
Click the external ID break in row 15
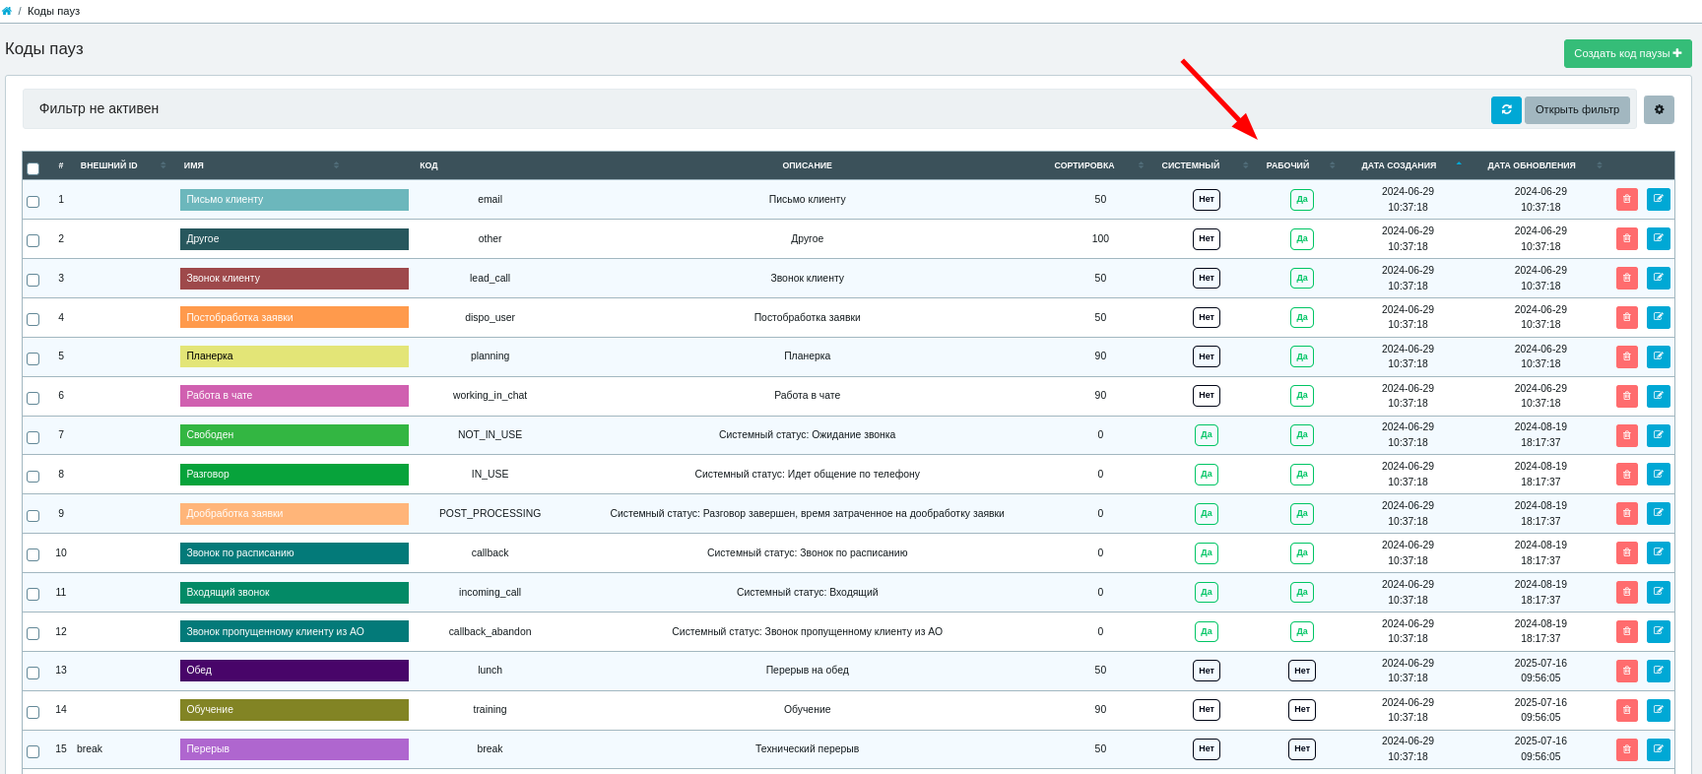[90, 749]
